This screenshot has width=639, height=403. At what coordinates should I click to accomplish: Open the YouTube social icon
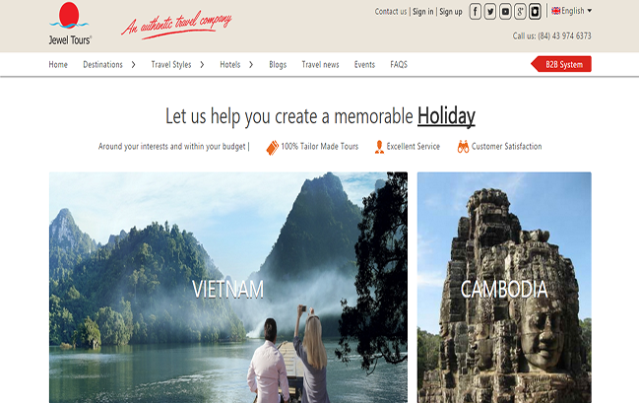click(505, 12)
